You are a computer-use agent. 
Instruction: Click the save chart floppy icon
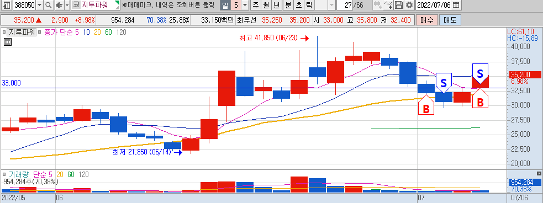tap(399, 5)
